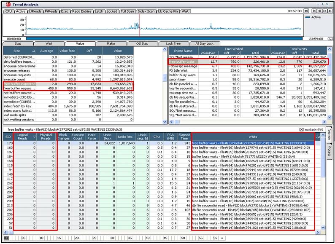Open the Full Scan tab
The image size is (335, 244).
[x=127, y=11]
